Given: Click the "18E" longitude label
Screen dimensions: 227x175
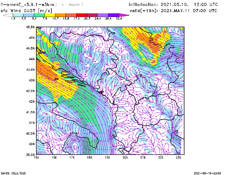Looking at the screenshot, I should point(90,157).
